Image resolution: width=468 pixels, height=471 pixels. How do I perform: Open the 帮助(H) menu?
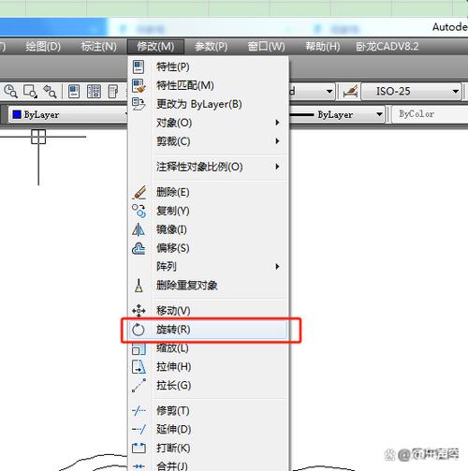click(322, 47)
